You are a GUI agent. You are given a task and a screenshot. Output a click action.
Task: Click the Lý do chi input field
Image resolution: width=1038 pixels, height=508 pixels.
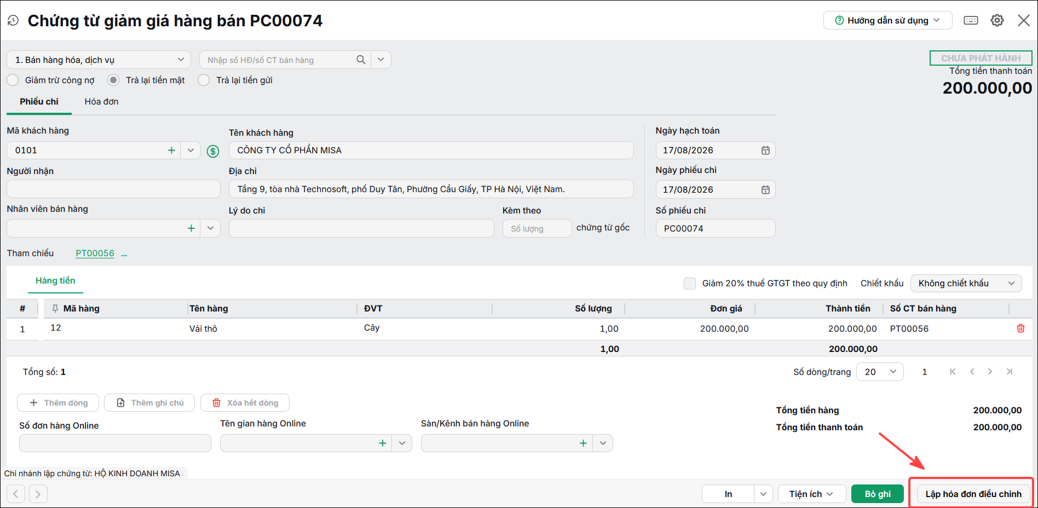tap(361, 228)
